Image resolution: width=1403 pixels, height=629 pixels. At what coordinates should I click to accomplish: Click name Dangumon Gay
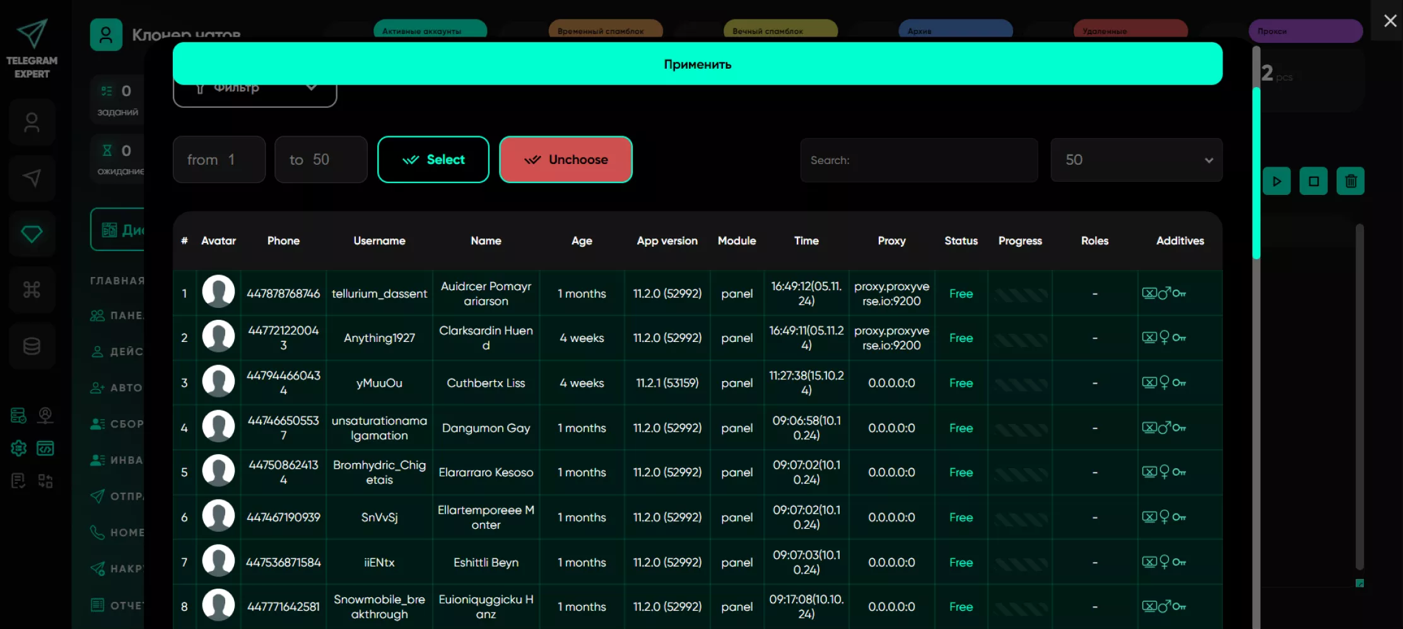click(x=486, y=428)
